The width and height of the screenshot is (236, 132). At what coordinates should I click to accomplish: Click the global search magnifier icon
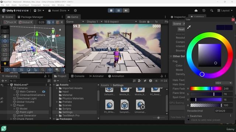point(212,11)
